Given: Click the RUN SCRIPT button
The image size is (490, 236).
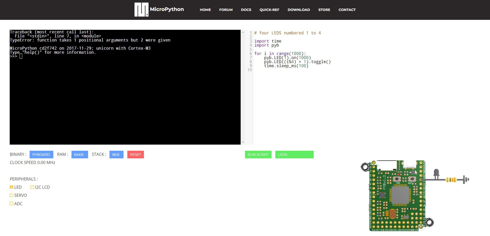Looking at the screenshot, I should click(x=258, y=154).
